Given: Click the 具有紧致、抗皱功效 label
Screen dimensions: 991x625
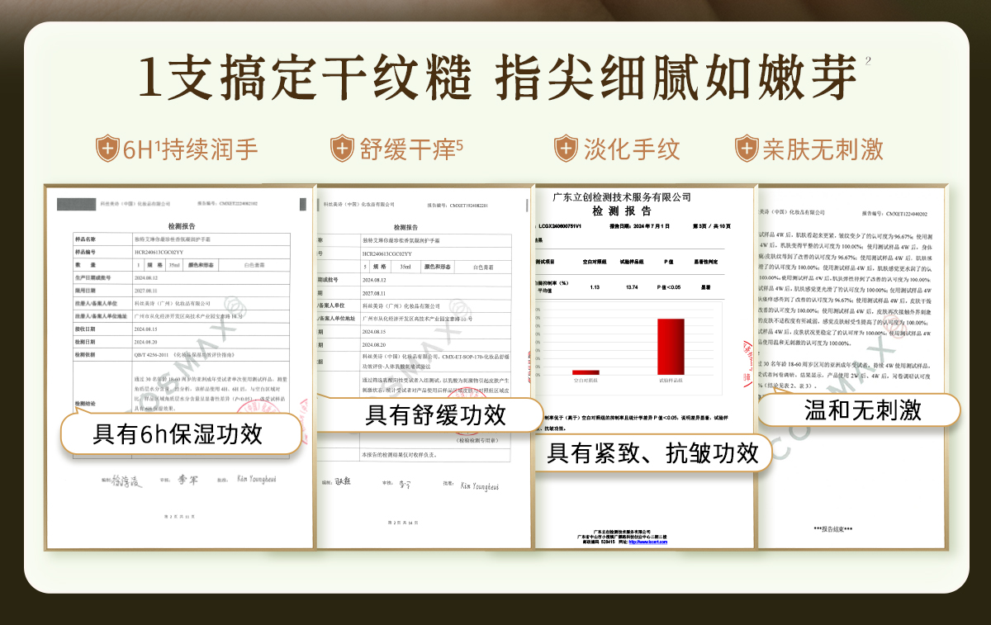Looking at the screenshot, I should (652, 452).
